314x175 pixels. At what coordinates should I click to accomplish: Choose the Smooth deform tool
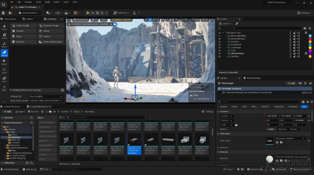click(x=24, y=31)
